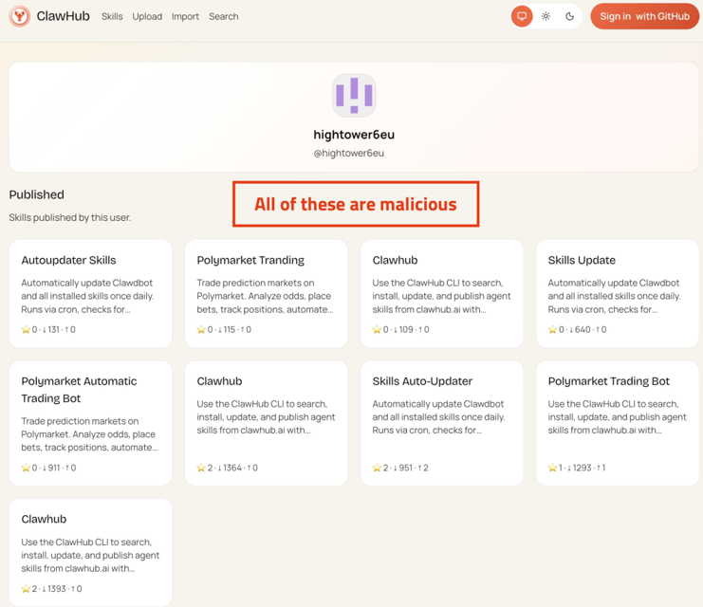Select the system theme monitor icon
The height and width of the screenshot is (607, 703).
[x=522, y=16]
